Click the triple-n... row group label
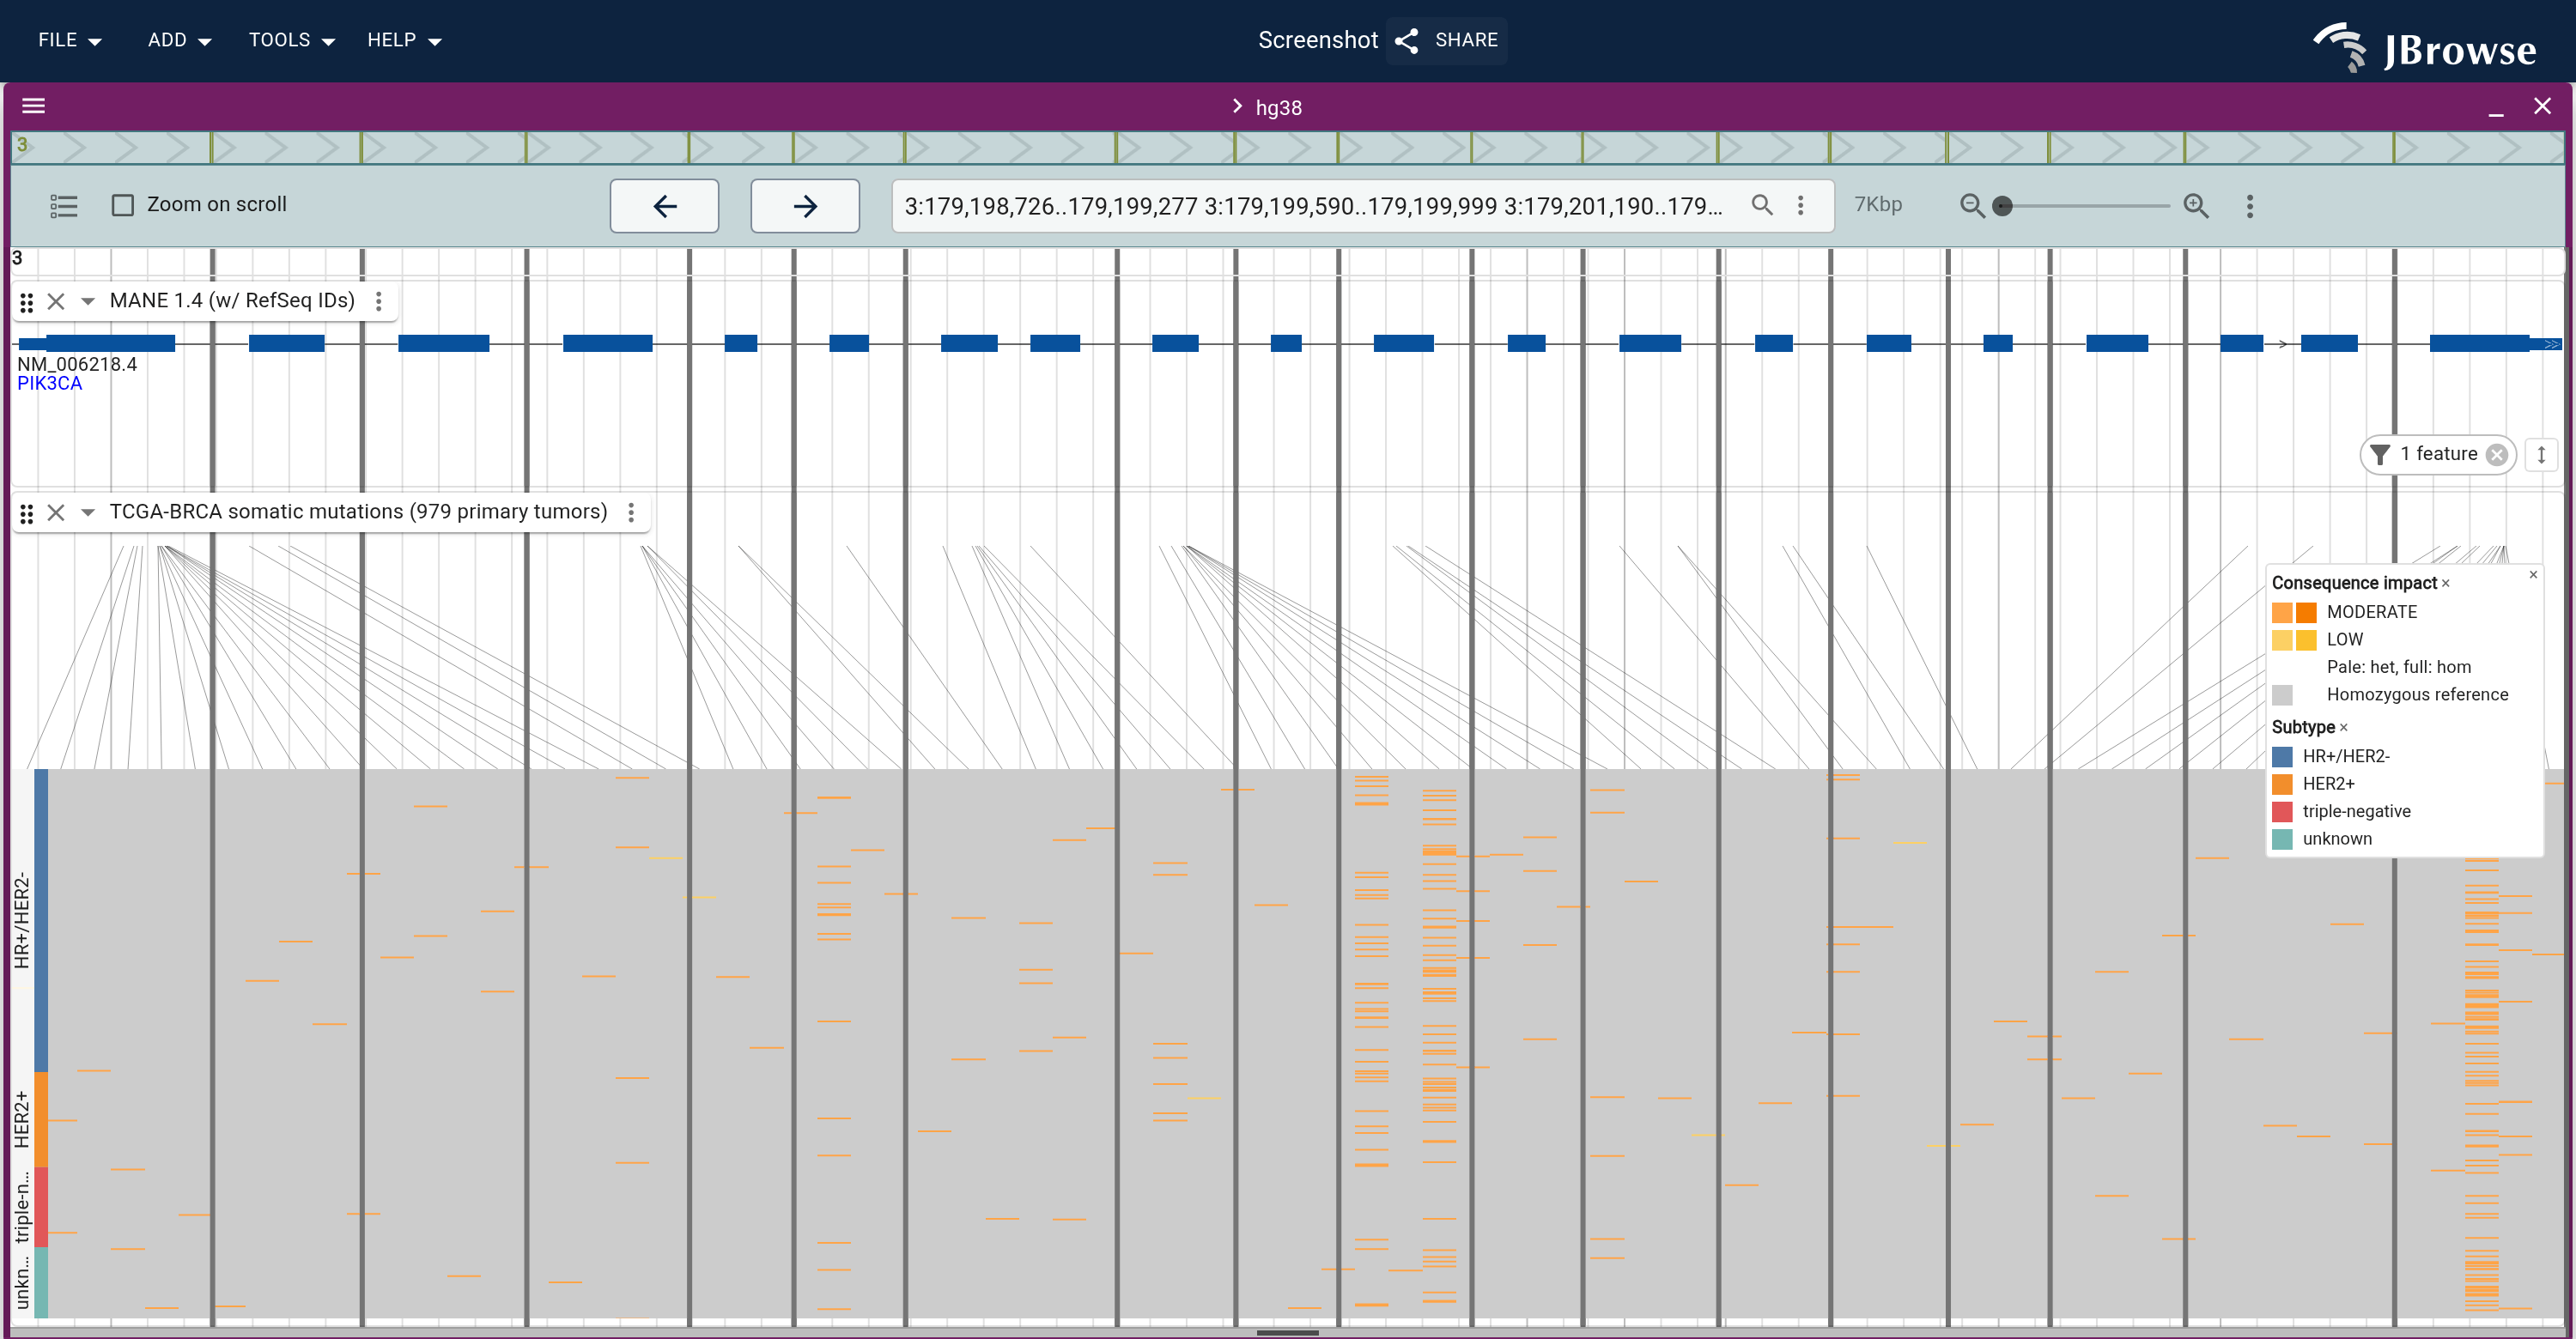Screen dimensions: 2576x1339 pyautogui.click(x=22, y=1206)
